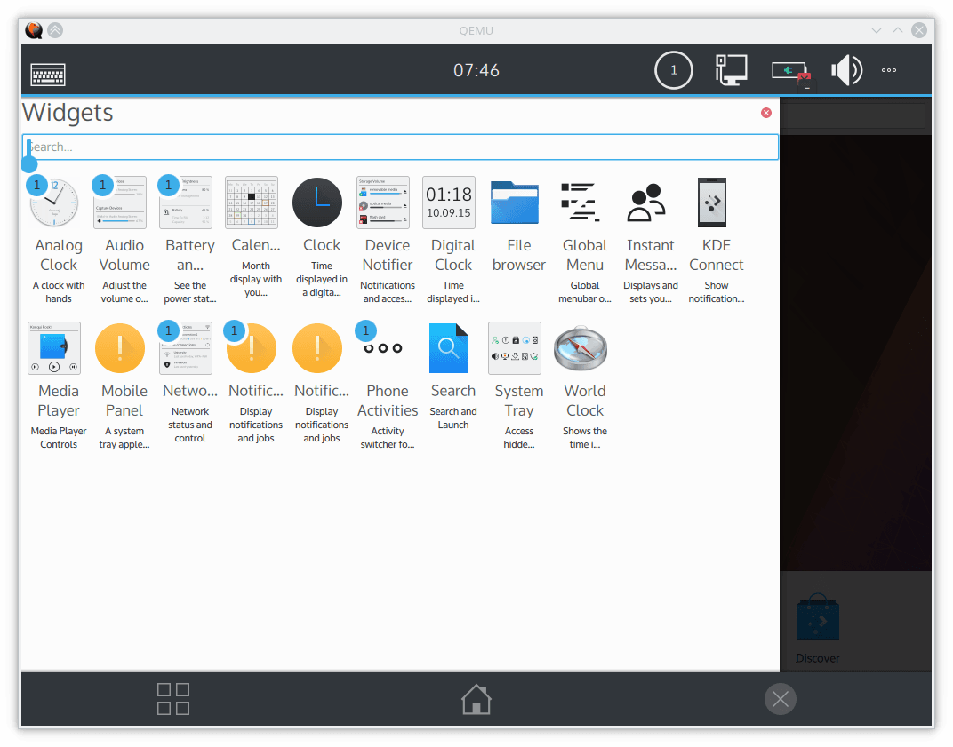The width and height of the screenshot is (953, 747).
Task: Choose the dark Clock widget icon
Action: coord(317,203)
